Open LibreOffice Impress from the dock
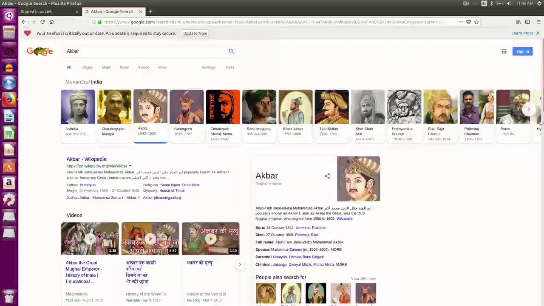 (x=9, y=150)
